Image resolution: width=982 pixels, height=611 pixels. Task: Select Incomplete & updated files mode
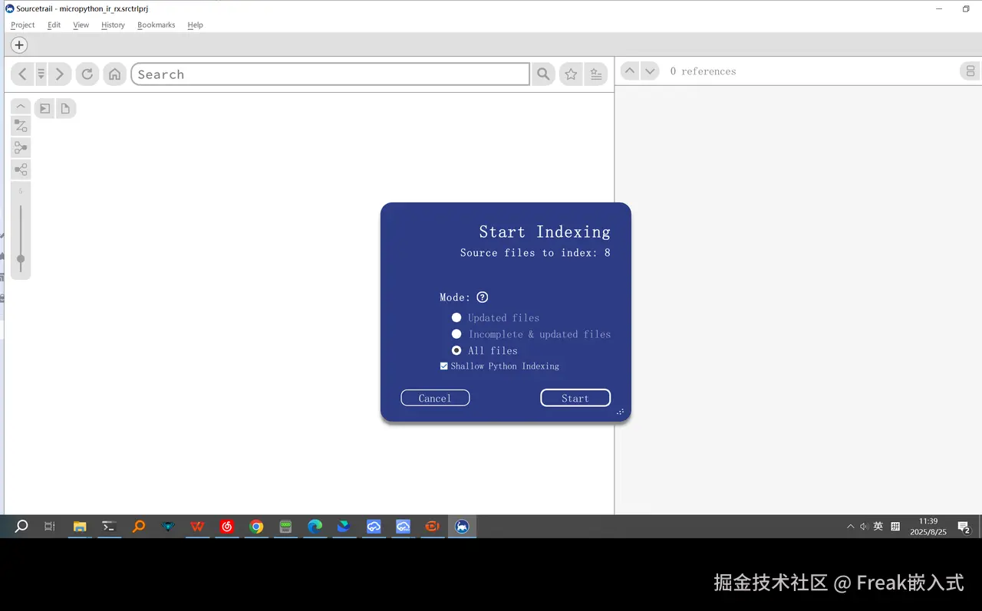tap(531, 334)
